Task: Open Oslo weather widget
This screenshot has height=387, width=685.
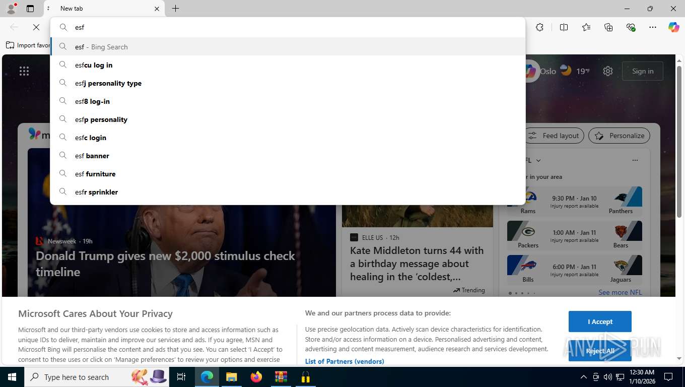Action: 565,71
